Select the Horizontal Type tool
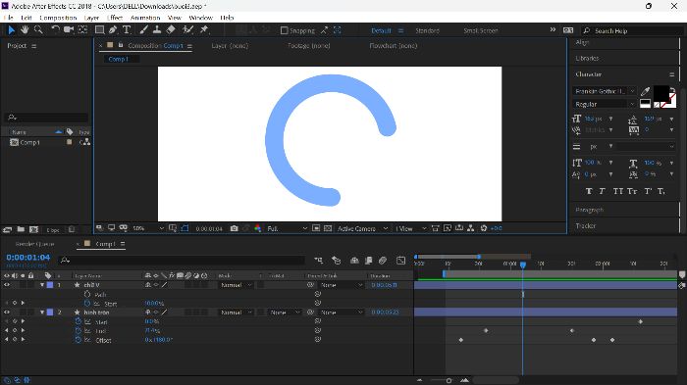The image size is (687, 385). tap(127, 29)
